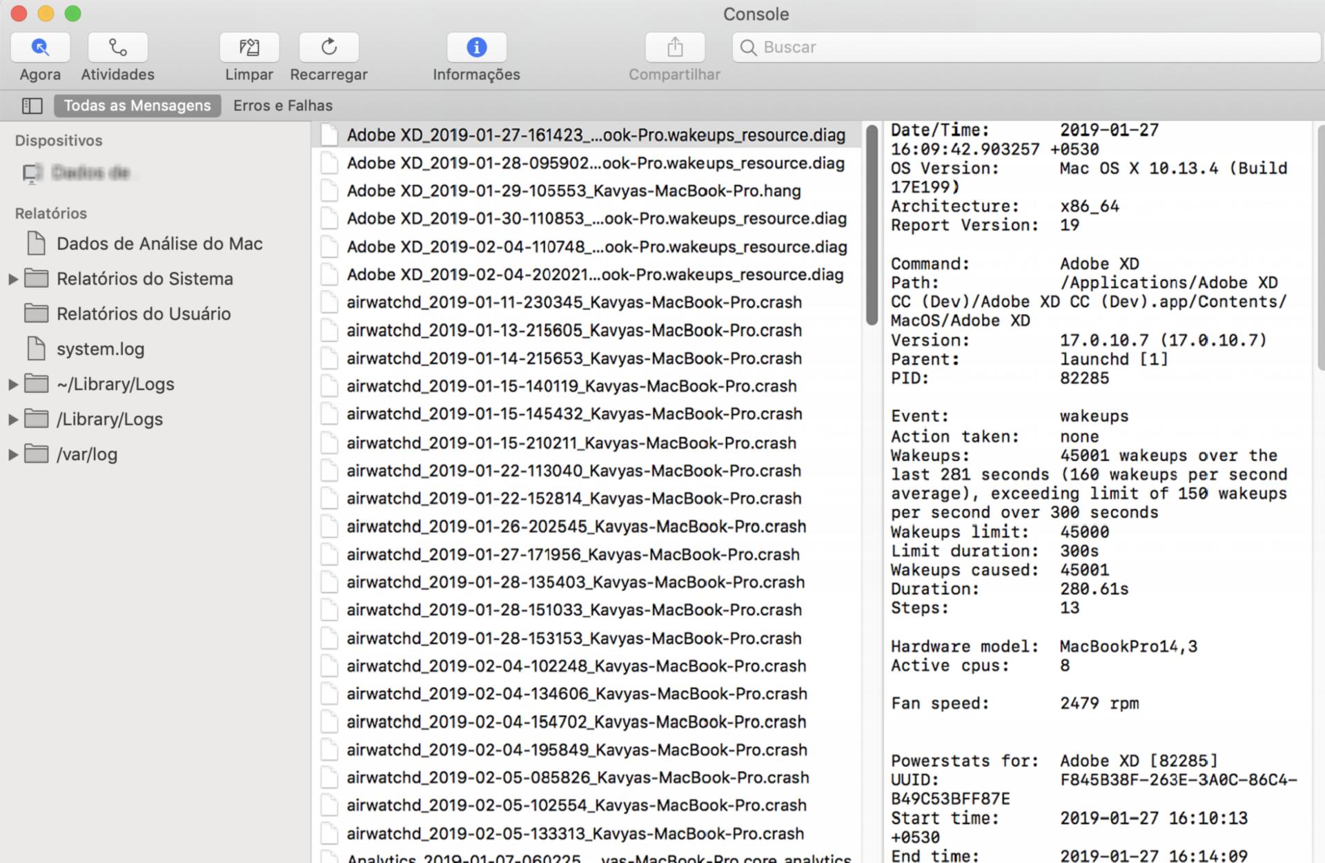Select the Adobe XD 2019-01-29 .hang report
The height and width of the screenshot is (863, 1325).
click(x=573, y=191)
